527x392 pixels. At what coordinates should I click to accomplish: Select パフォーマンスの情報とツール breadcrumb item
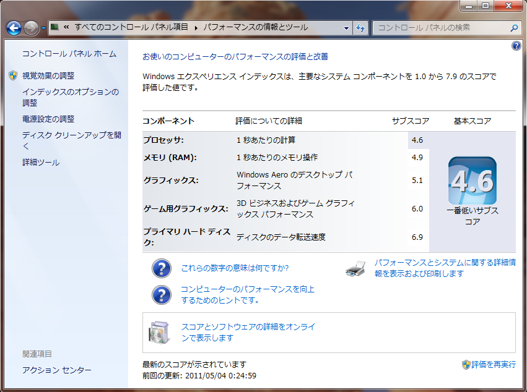click(x=256, y=28)
